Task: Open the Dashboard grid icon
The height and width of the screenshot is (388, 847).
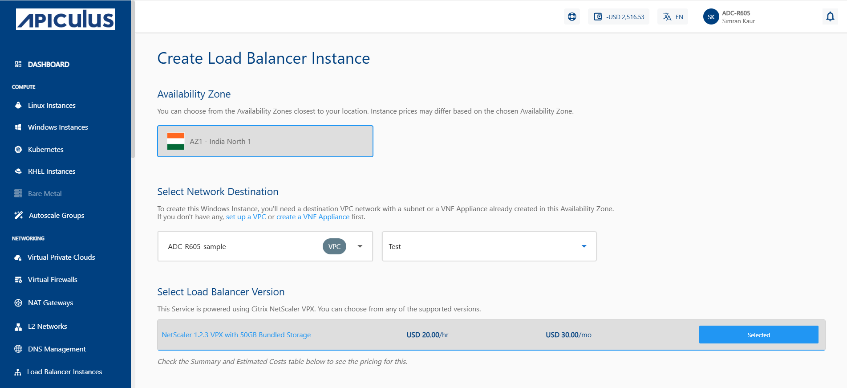Action: coord(18,64)
